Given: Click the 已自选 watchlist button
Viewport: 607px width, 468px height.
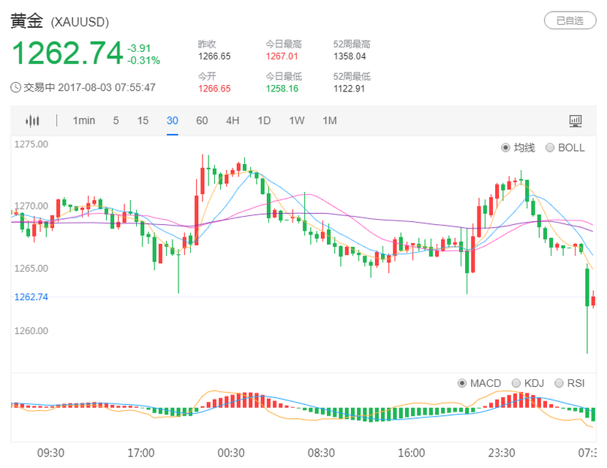Looking at the screenshot, I should (570, 21).
